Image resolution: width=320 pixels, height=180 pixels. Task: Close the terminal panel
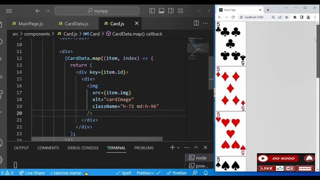point(205,147)
